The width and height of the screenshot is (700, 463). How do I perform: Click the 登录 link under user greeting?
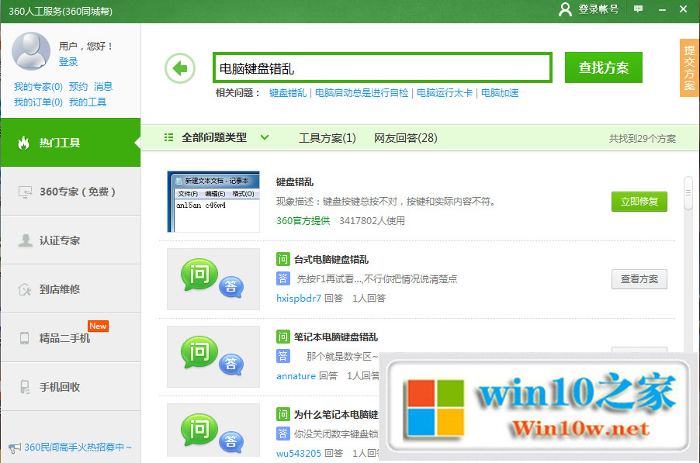click(68, 62)
